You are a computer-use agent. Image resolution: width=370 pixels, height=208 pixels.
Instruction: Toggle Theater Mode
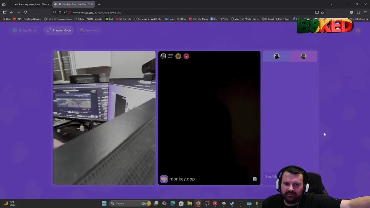[59, 30]
